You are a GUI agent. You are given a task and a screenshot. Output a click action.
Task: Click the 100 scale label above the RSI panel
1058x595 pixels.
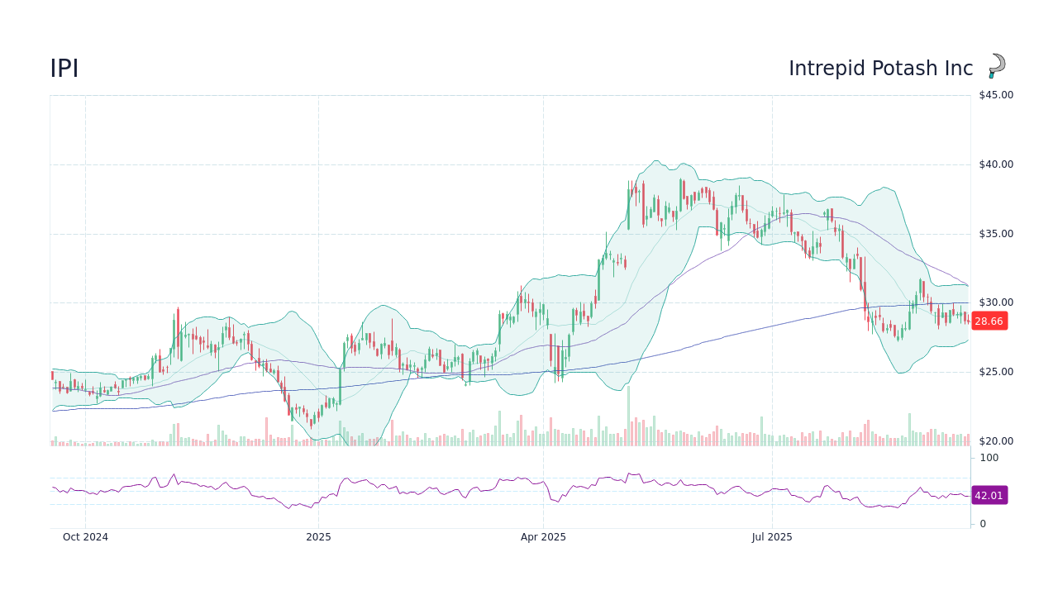(989, 458)
